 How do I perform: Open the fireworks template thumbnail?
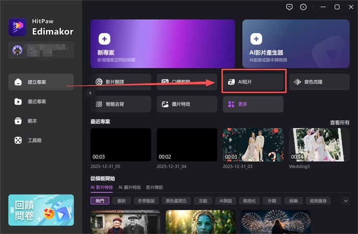[x=276, y=222]
